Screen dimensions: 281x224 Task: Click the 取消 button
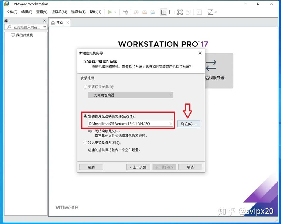click(x=190, y=167)
